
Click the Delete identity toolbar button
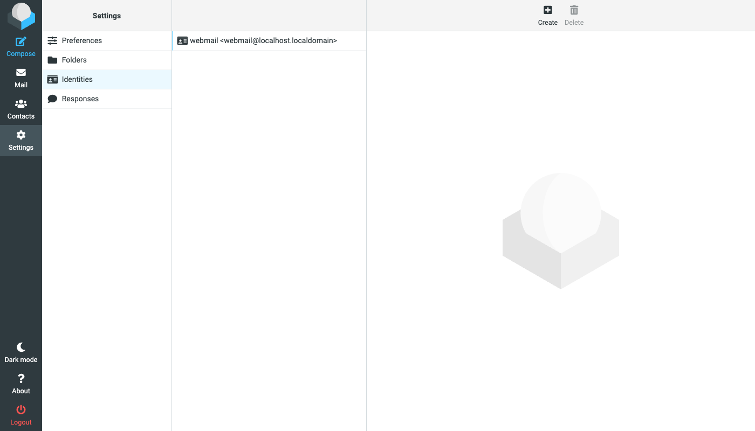pyautogui.click(x=574, y=16)
